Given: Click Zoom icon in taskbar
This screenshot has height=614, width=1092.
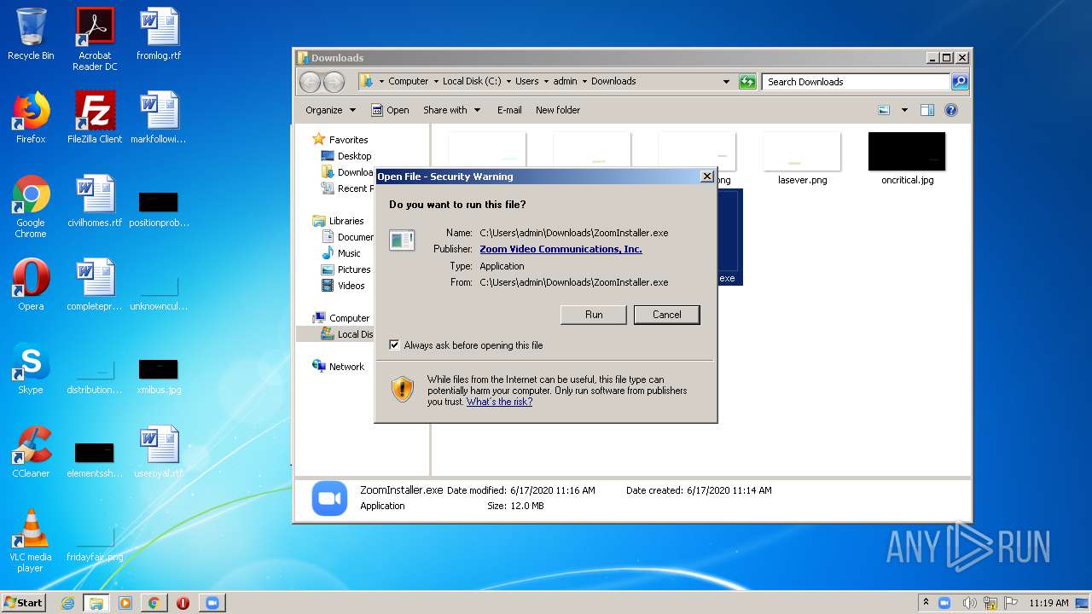Looking at the screenshot, I should 212,603.
